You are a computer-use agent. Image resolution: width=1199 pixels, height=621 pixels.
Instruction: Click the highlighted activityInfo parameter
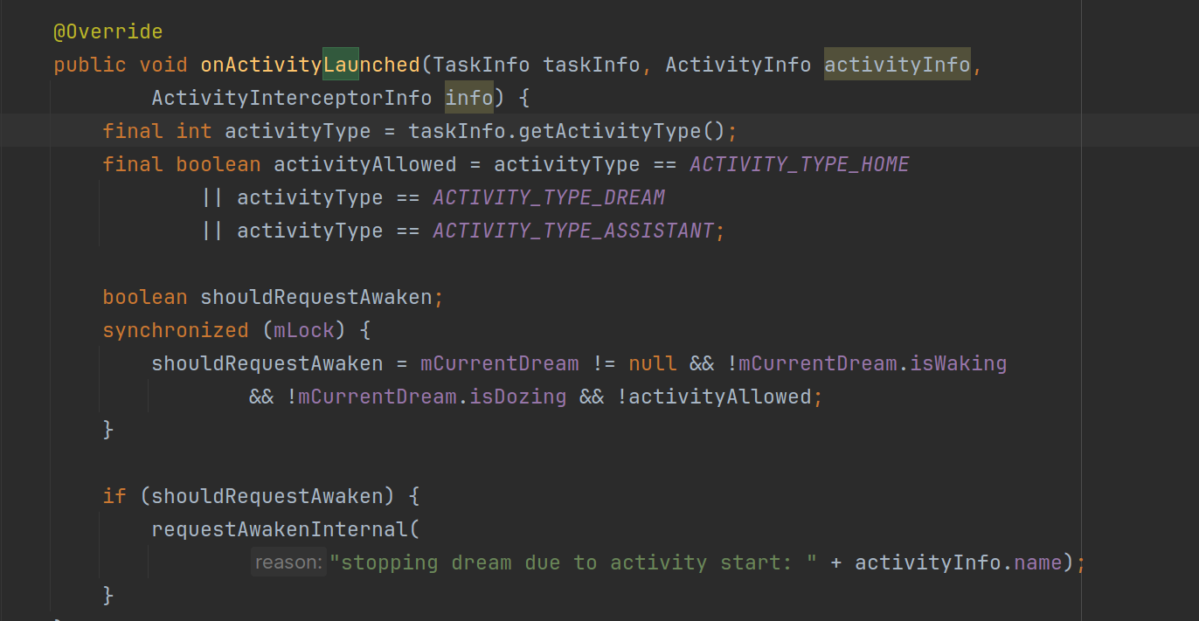pos(898,65)
